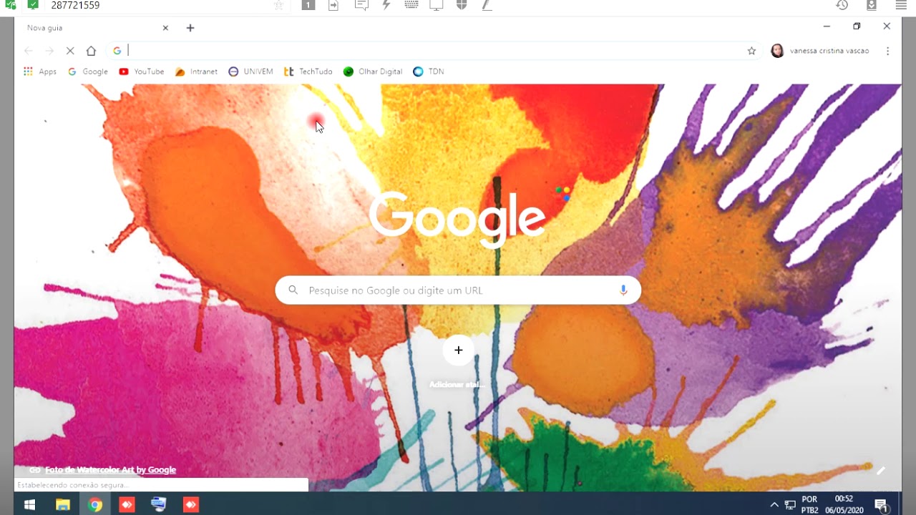Open the clock showing 00:52
Viewport: 916px width, 515px height.
point(844,505)
